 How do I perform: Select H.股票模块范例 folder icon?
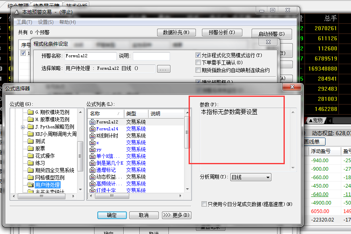coord(30,119)
